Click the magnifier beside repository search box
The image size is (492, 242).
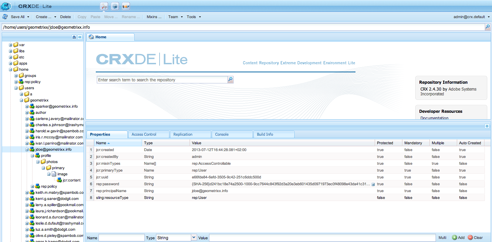pyautogui.click(x=230, y=80)
